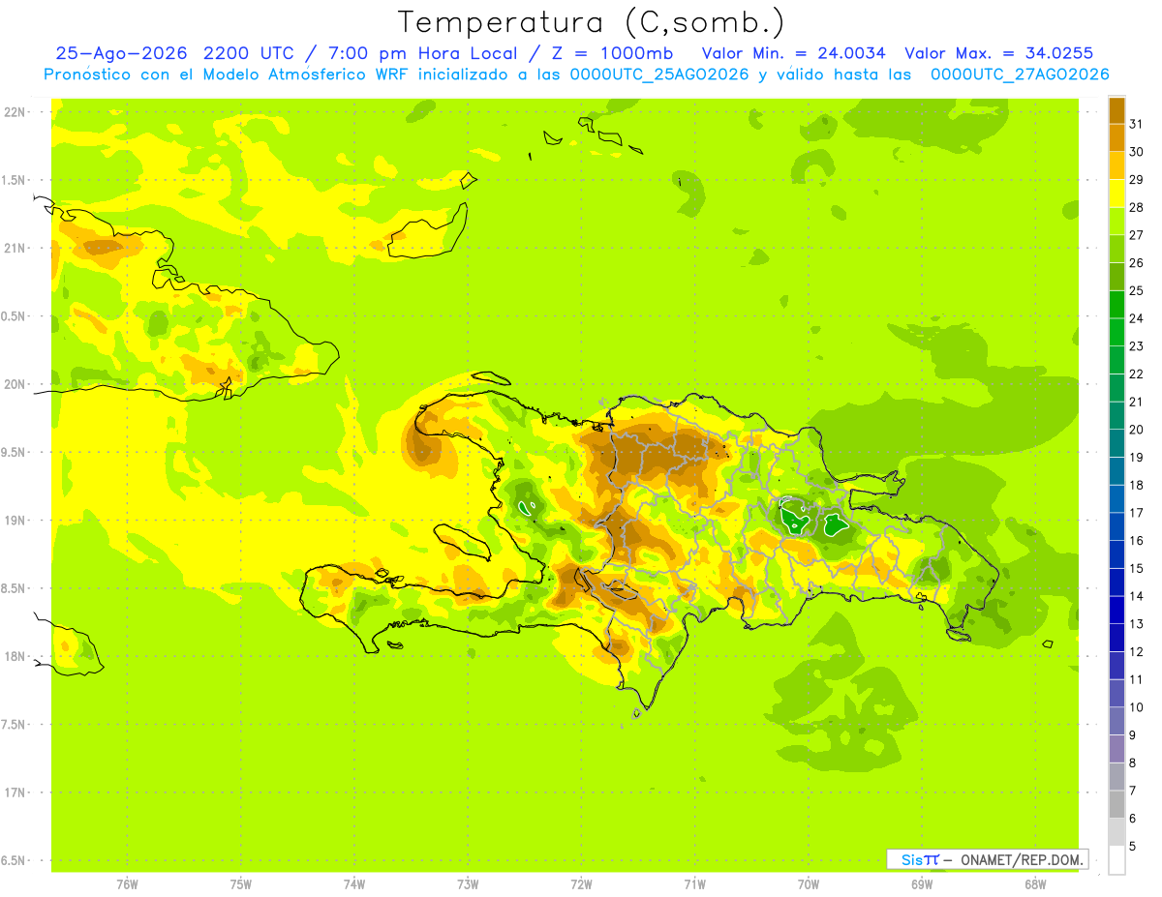Image resolution: width=1162 pixels, height=897 pixels.
Task: Select the dark orange legend swatch above 31
Action: [1116, 110]
